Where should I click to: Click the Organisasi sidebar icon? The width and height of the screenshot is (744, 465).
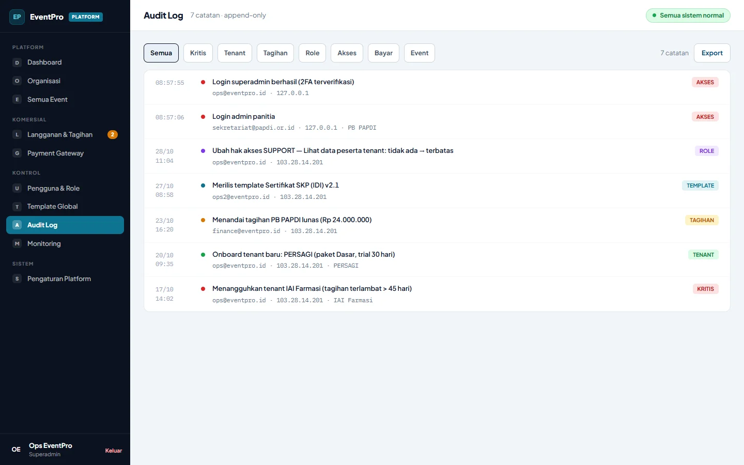17,81
